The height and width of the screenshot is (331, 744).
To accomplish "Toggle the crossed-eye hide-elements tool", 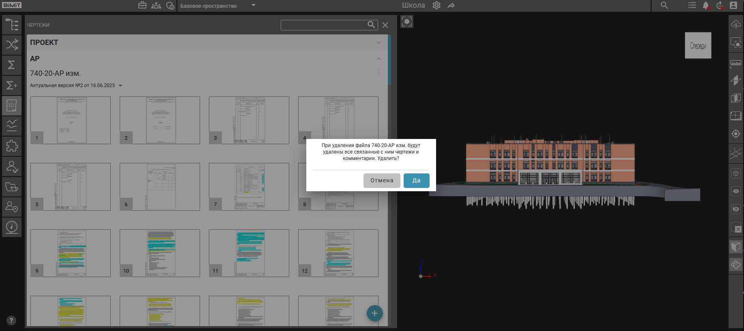I will (x=735, y=209).
